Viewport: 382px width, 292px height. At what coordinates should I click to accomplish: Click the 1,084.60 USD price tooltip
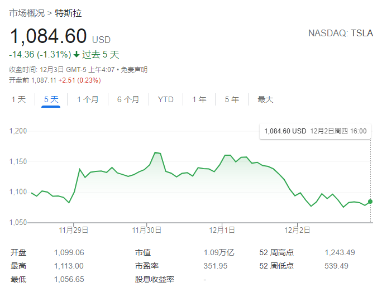315,131
